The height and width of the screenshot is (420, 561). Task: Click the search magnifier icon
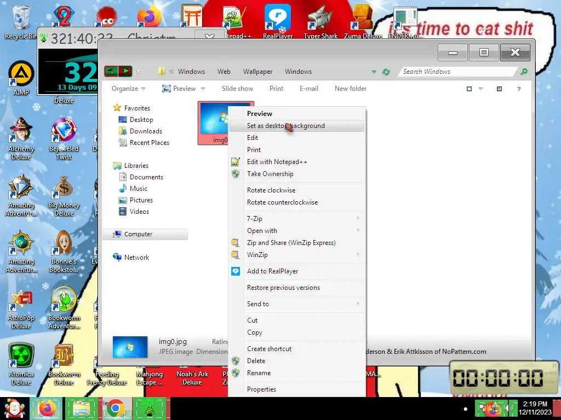[524, 72]
